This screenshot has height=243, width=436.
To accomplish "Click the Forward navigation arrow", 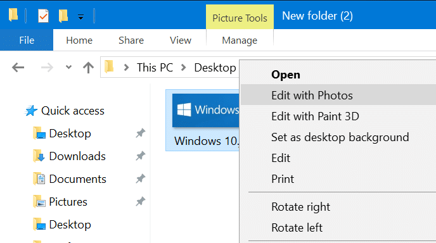I will tap(47, 68).
